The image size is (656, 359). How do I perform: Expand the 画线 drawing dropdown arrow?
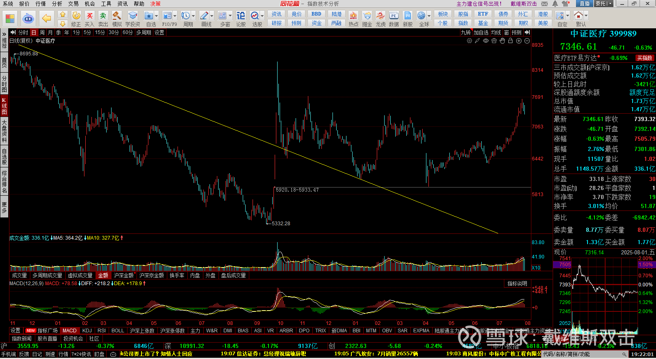click(x=212, y=16)
